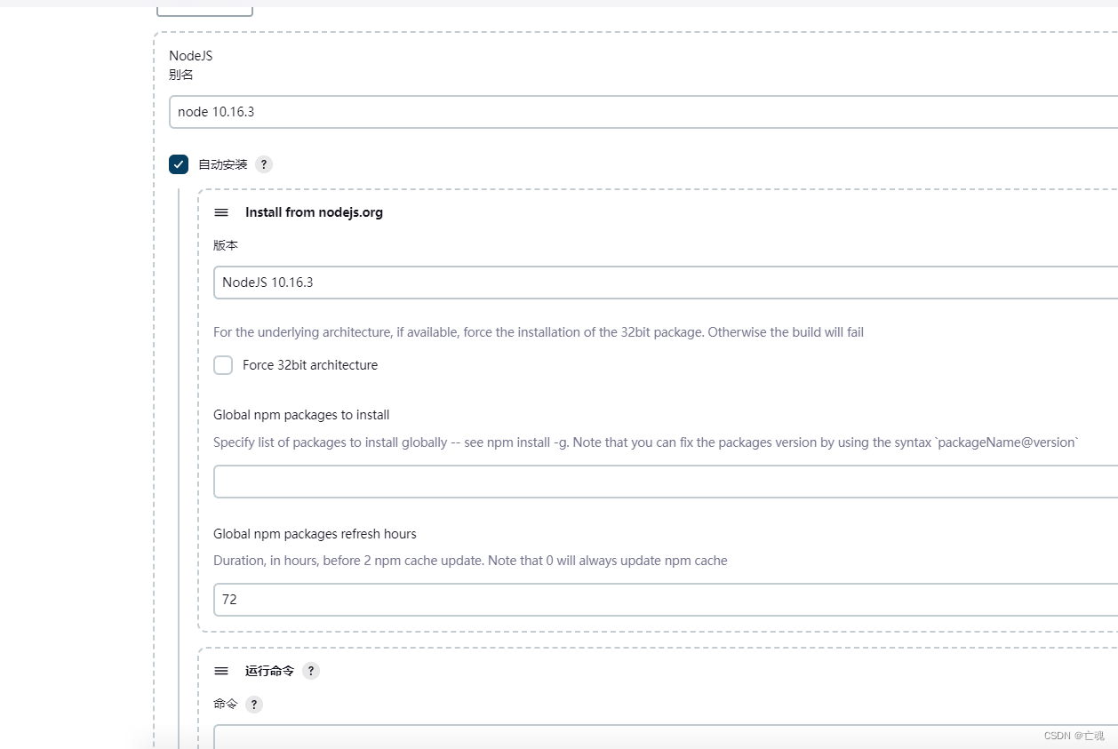Screen dimensions: 1118x749
Task: Open the help tooltip next to 自动安装
Action: [x=263, y=164]
